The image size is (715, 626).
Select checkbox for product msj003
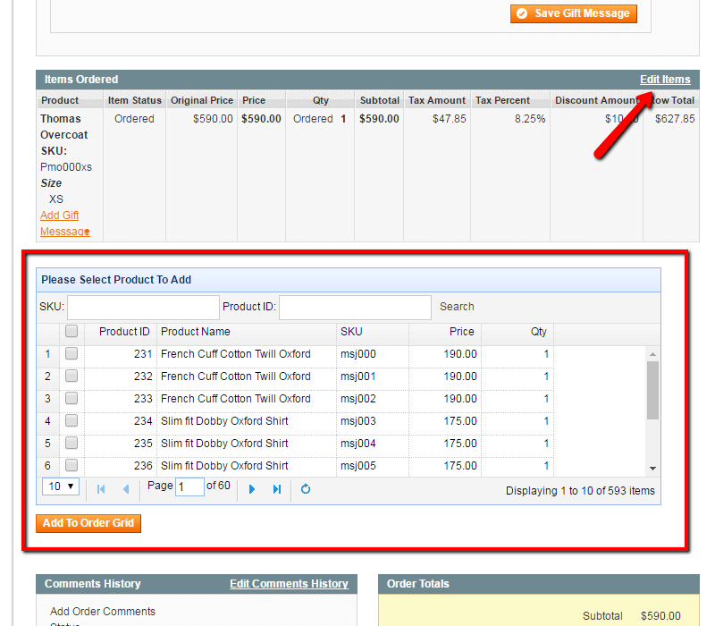[71, 421]
